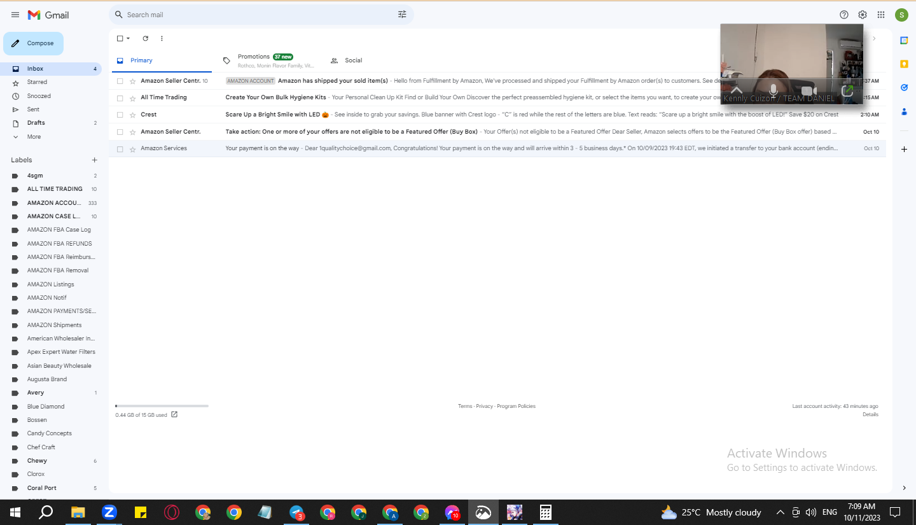Image resolution: width=916 pixels, height=525 pixels.
Task: Open the Program Policies link
Action: pos(517,406)
